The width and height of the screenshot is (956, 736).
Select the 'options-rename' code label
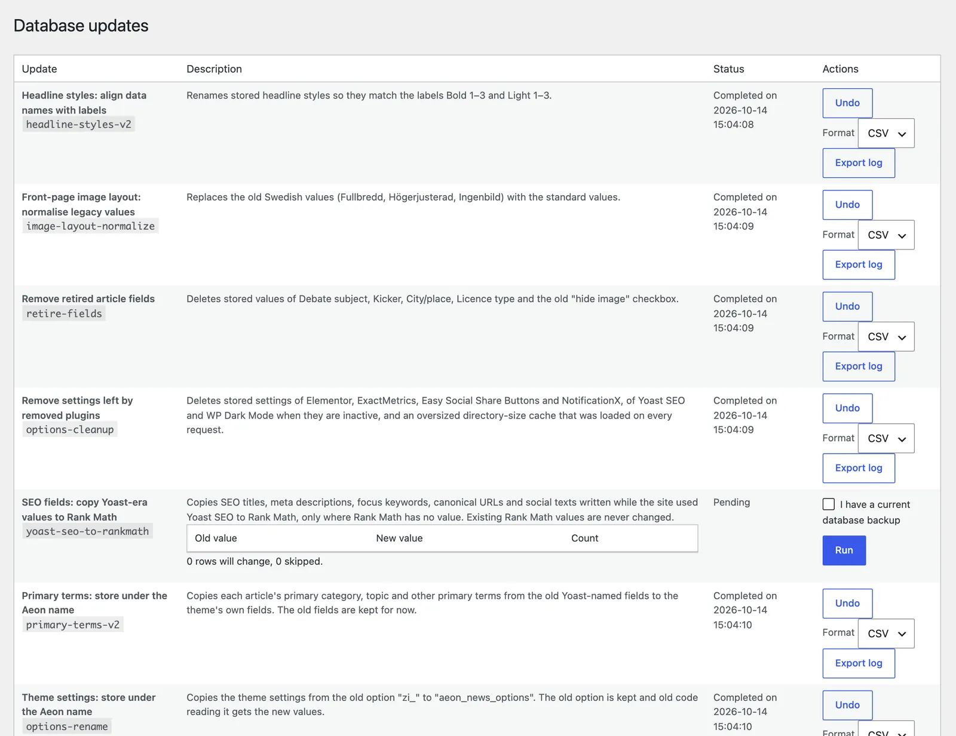tap(66, 726)
